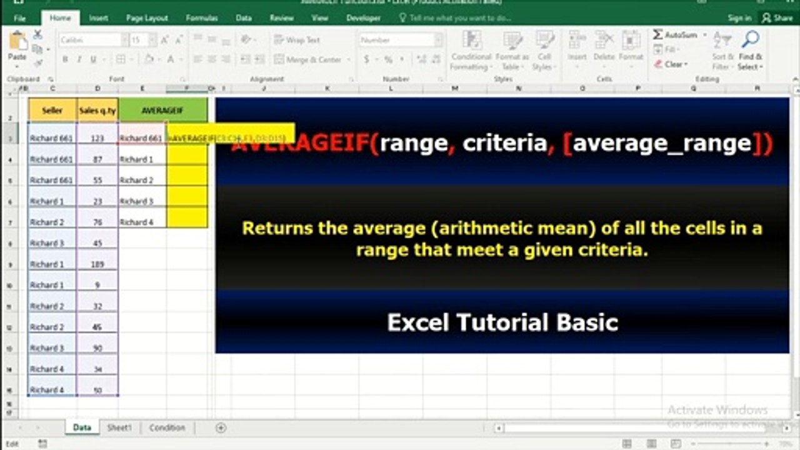Cut selection with the scissors icon
This screenshot has width=800, height=450.
click(38, 34)
